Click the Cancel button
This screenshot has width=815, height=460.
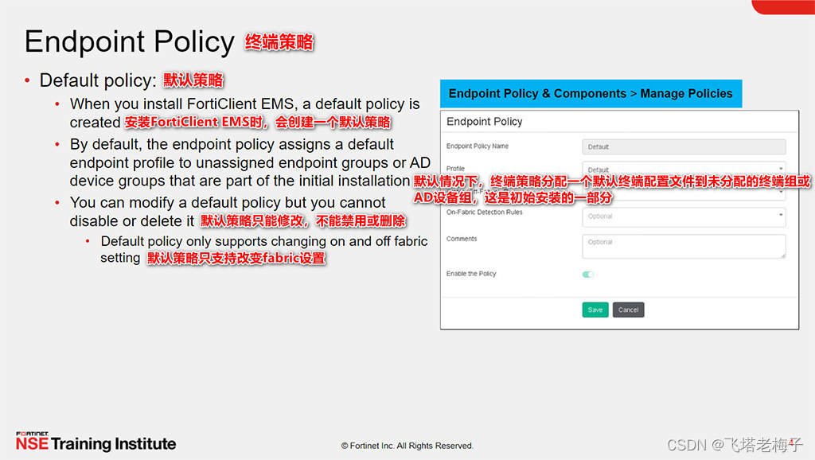tap(629, 310)
